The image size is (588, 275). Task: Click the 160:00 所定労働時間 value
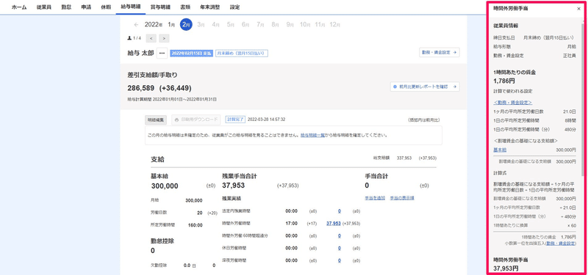tap(196, 225)
